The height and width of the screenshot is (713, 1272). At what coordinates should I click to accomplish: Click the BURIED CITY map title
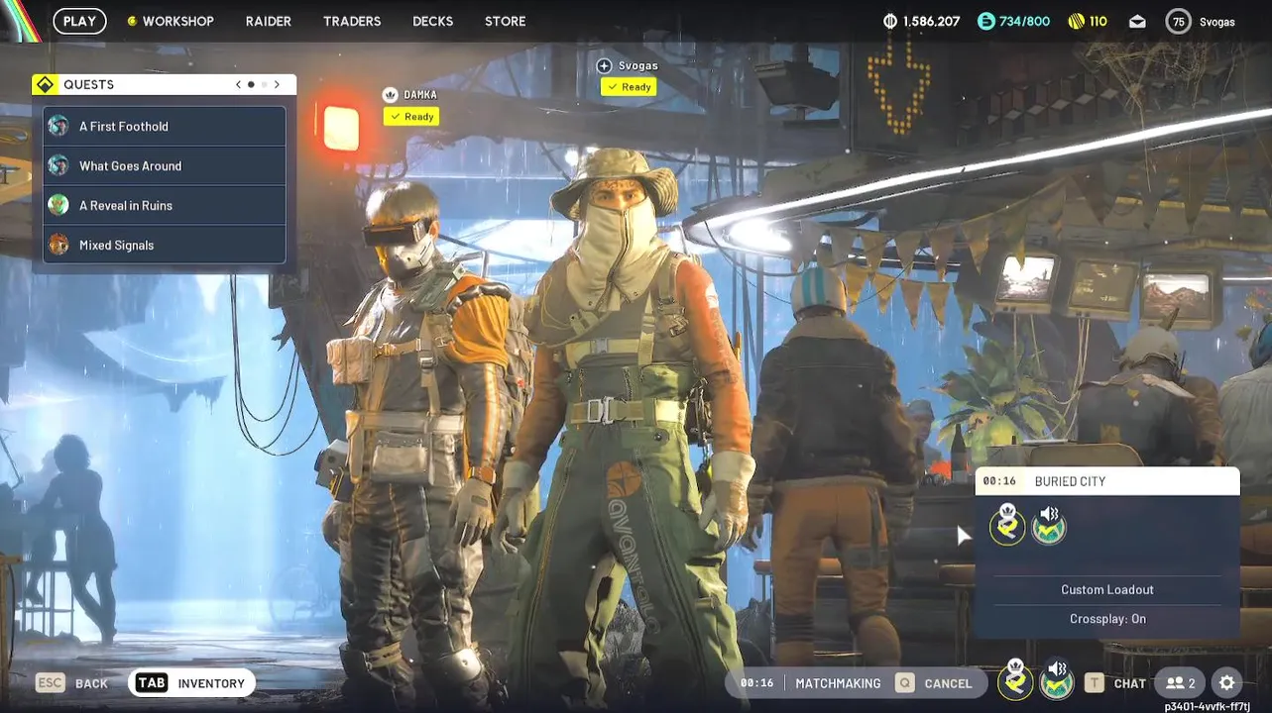(x=1070, y=481)
